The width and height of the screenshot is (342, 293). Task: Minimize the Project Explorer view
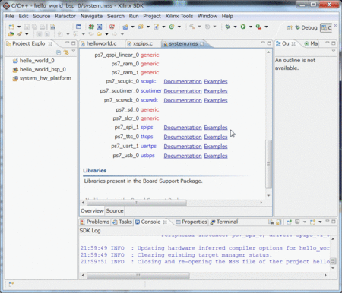pos(67,43)
